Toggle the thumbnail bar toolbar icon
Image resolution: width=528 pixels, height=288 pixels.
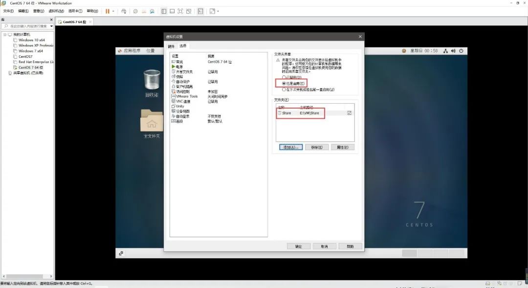coord(172,11)
